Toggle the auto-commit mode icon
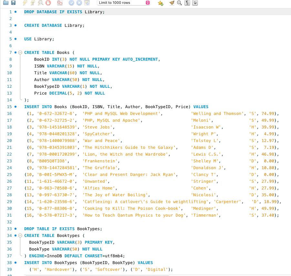Image resolution: width=291 pixels, height=276 pixels. click(x=87, y=3)
